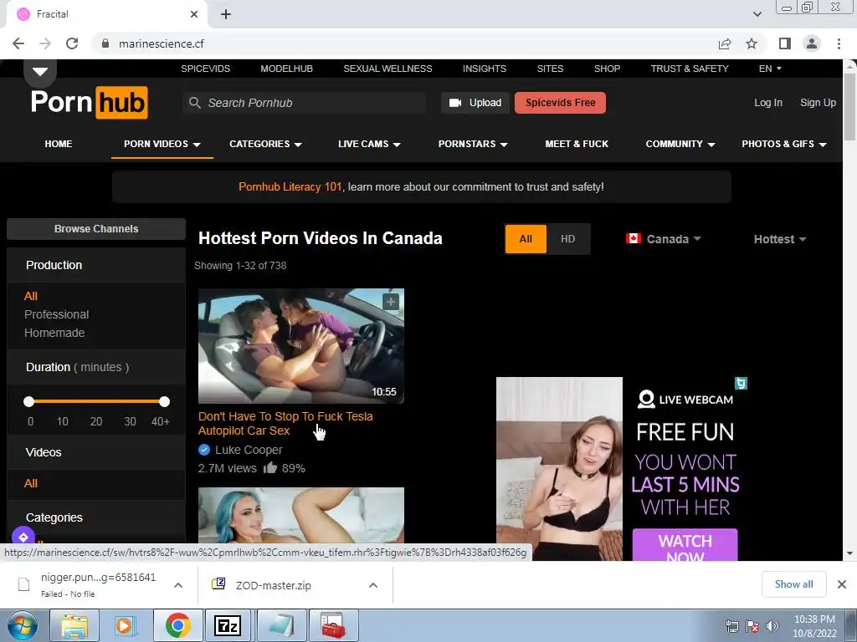Click the thumbs-up rating icon

point(270,468)
